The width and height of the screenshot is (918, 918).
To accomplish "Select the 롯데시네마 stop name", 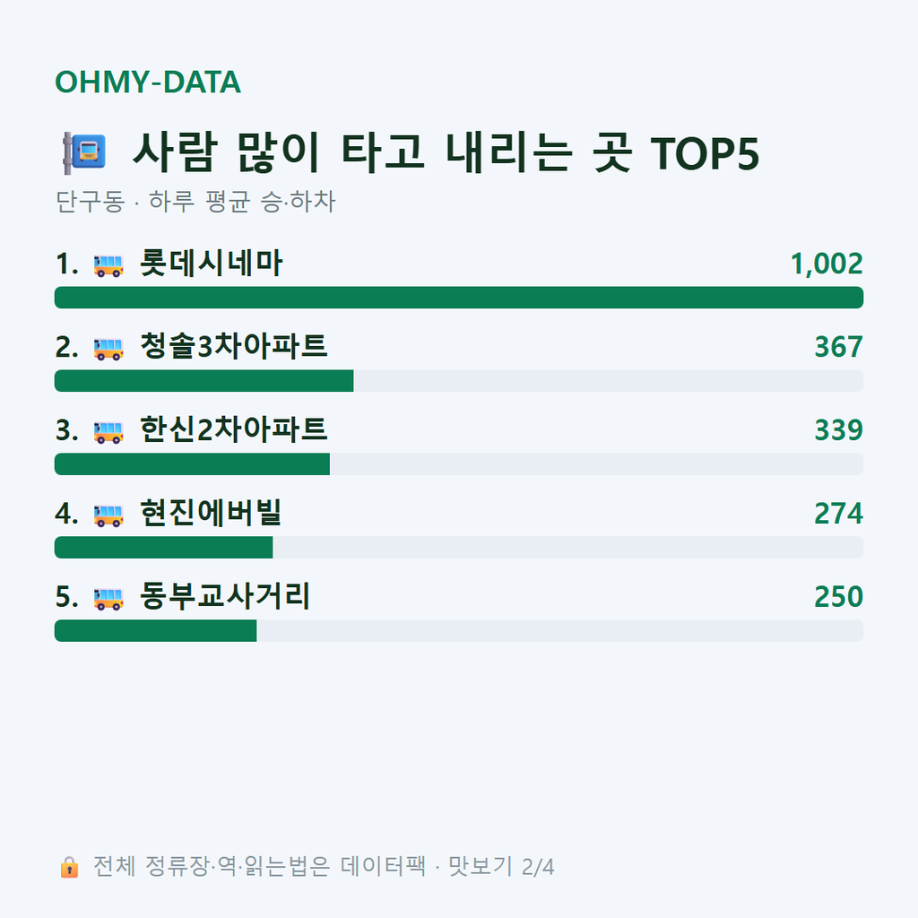I will coord(212,263).
